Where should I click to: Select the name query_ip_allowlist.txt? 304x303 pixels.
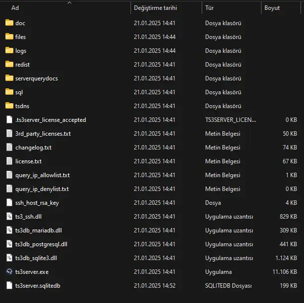coord(43,175)
